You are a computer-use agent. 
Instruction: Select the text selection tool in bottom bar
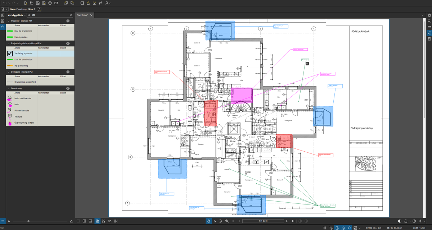coord(221,221)
